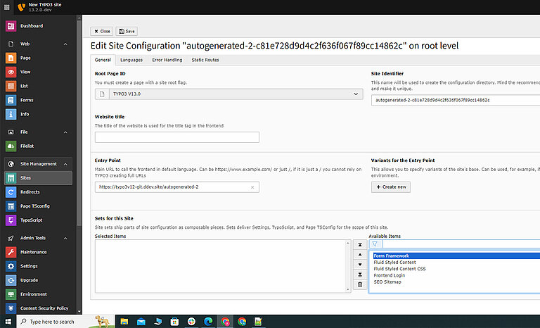Move selected item down one position
540x328 pixels.
point(360,265)
